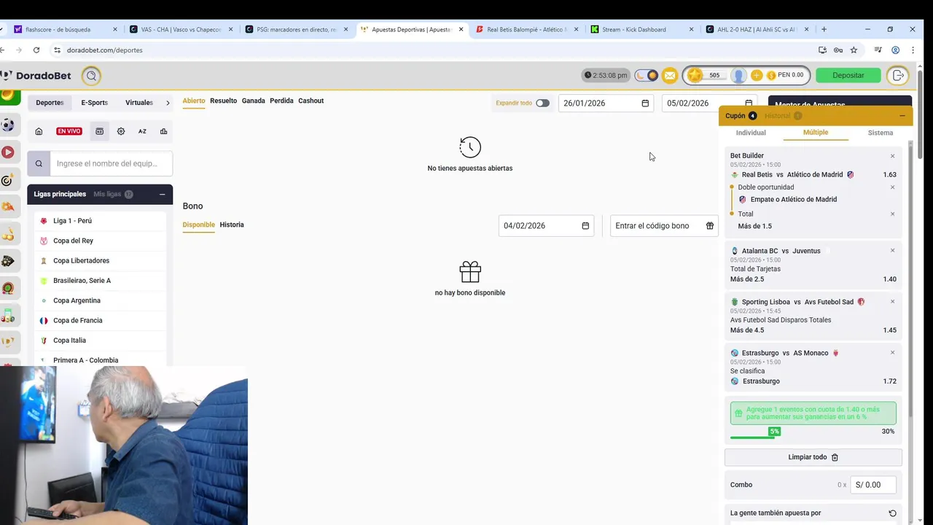This screenshot has height=525, width=933.
Task: Remove Estrasburgo vs AS Monaco bet
Action: click(892, 353)
